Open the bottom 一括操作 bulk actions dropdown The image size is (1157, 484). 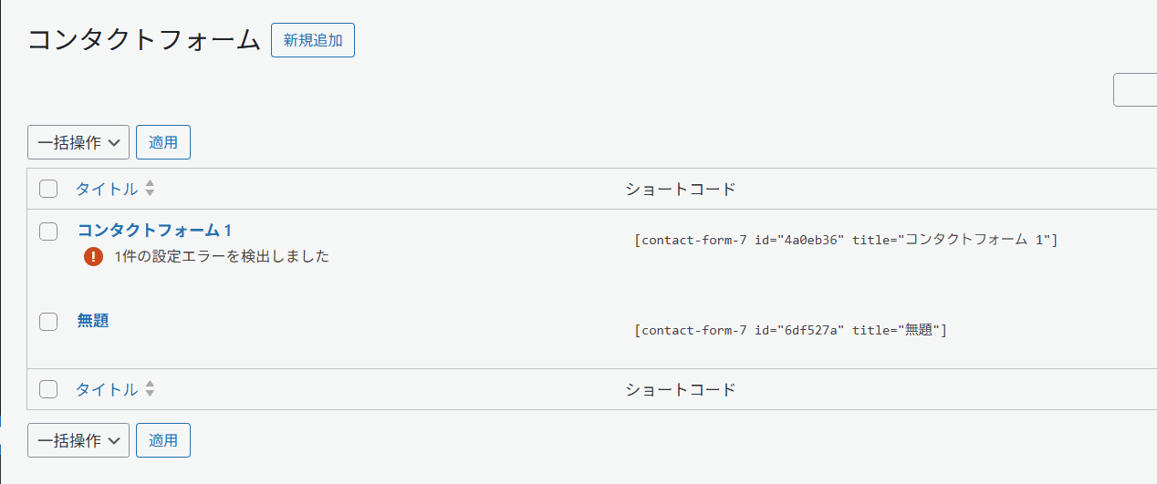pyautogui.click(x=78, y=440)
